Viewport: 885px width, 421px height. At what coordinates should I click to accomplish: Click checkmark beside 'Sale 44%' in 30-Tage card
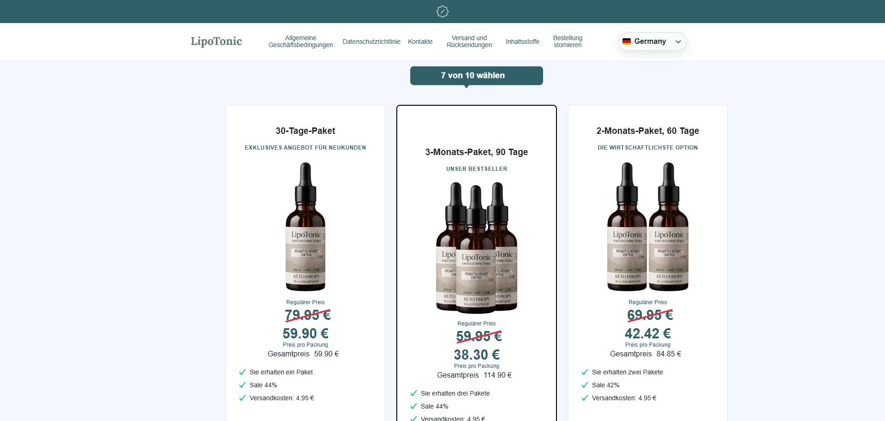point(242,385)
